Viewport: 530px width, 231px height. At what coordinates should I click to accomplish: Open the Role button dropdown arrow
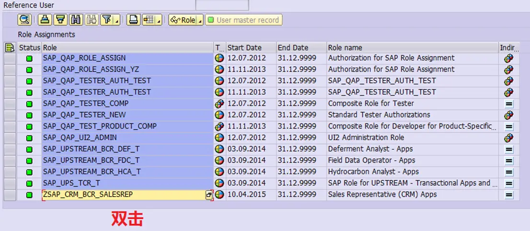tap(200, 21)
